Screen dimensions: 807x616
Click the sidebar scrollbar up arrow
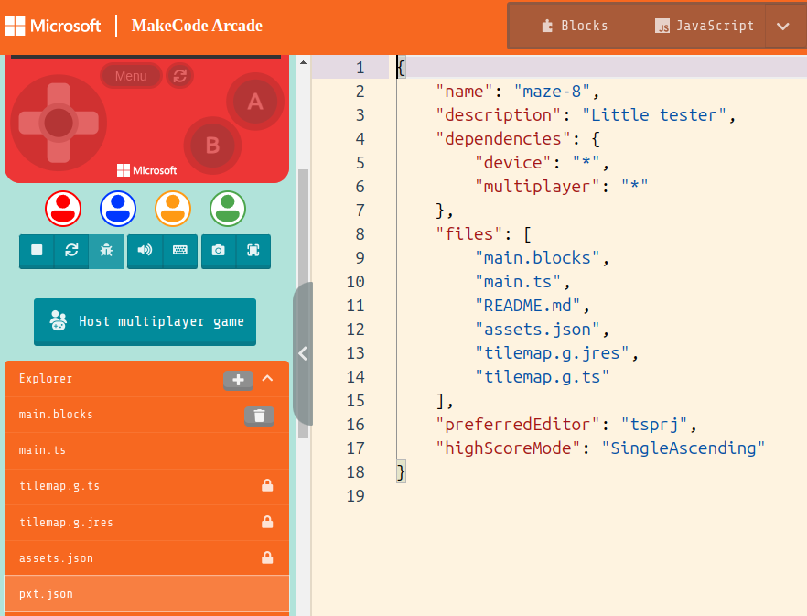(303, 62)
